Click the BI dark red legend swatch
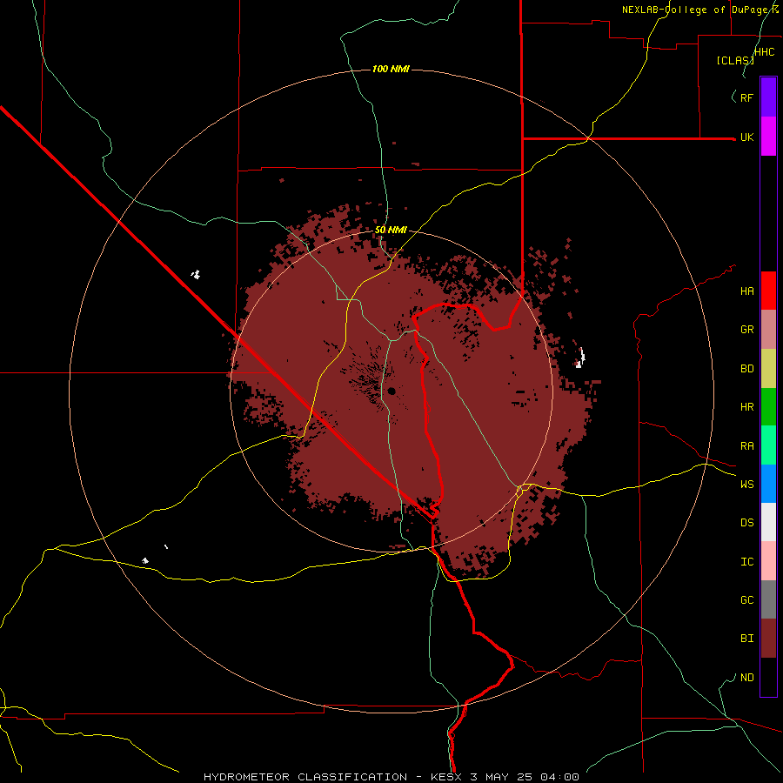The image size is (783, 783). pos(768,639)
